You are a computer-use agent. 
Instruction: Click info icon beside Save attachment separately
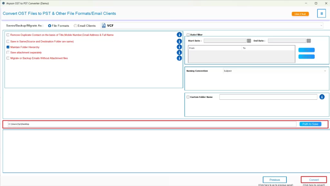coord(179,52)
